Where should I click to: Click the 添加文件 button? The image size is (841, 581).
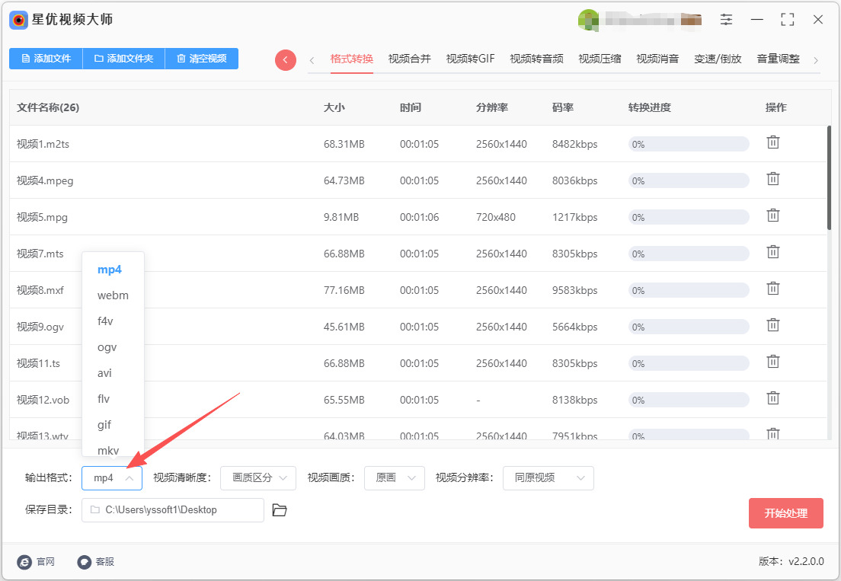coord(46,59)
